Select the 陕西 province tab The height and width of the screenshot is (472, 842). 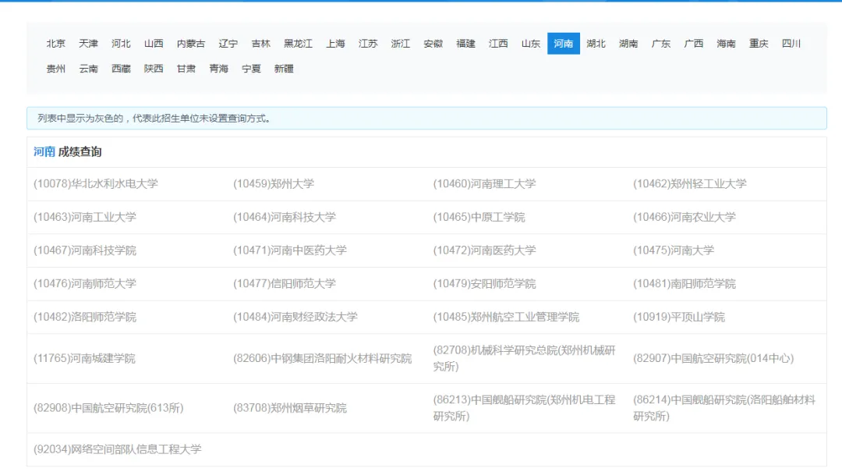(x=154, y=69)
